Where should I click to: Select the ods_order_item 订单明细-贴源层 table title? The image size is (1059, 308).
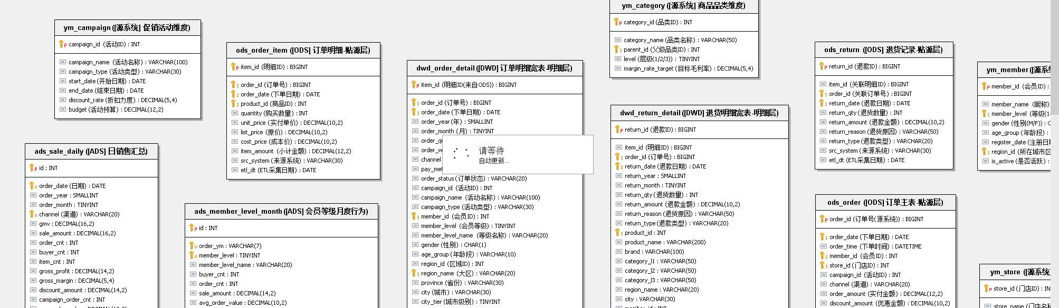[303, 51]
